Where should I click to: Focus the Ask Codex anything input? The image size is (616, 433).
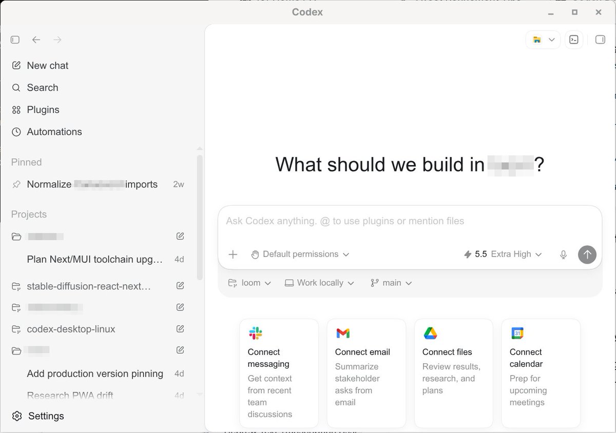pos(410,221)
